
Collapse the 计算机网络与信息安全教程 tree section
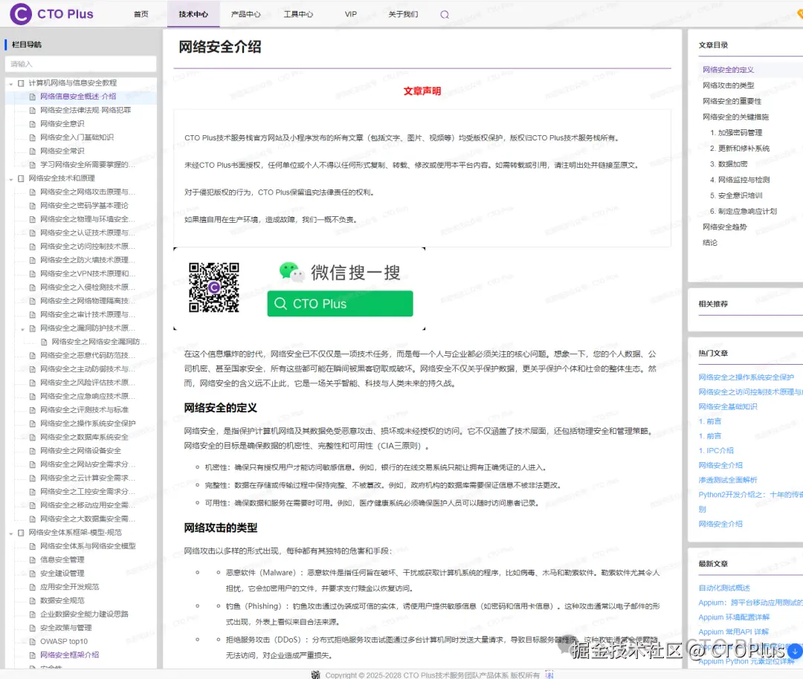[10, 83]
